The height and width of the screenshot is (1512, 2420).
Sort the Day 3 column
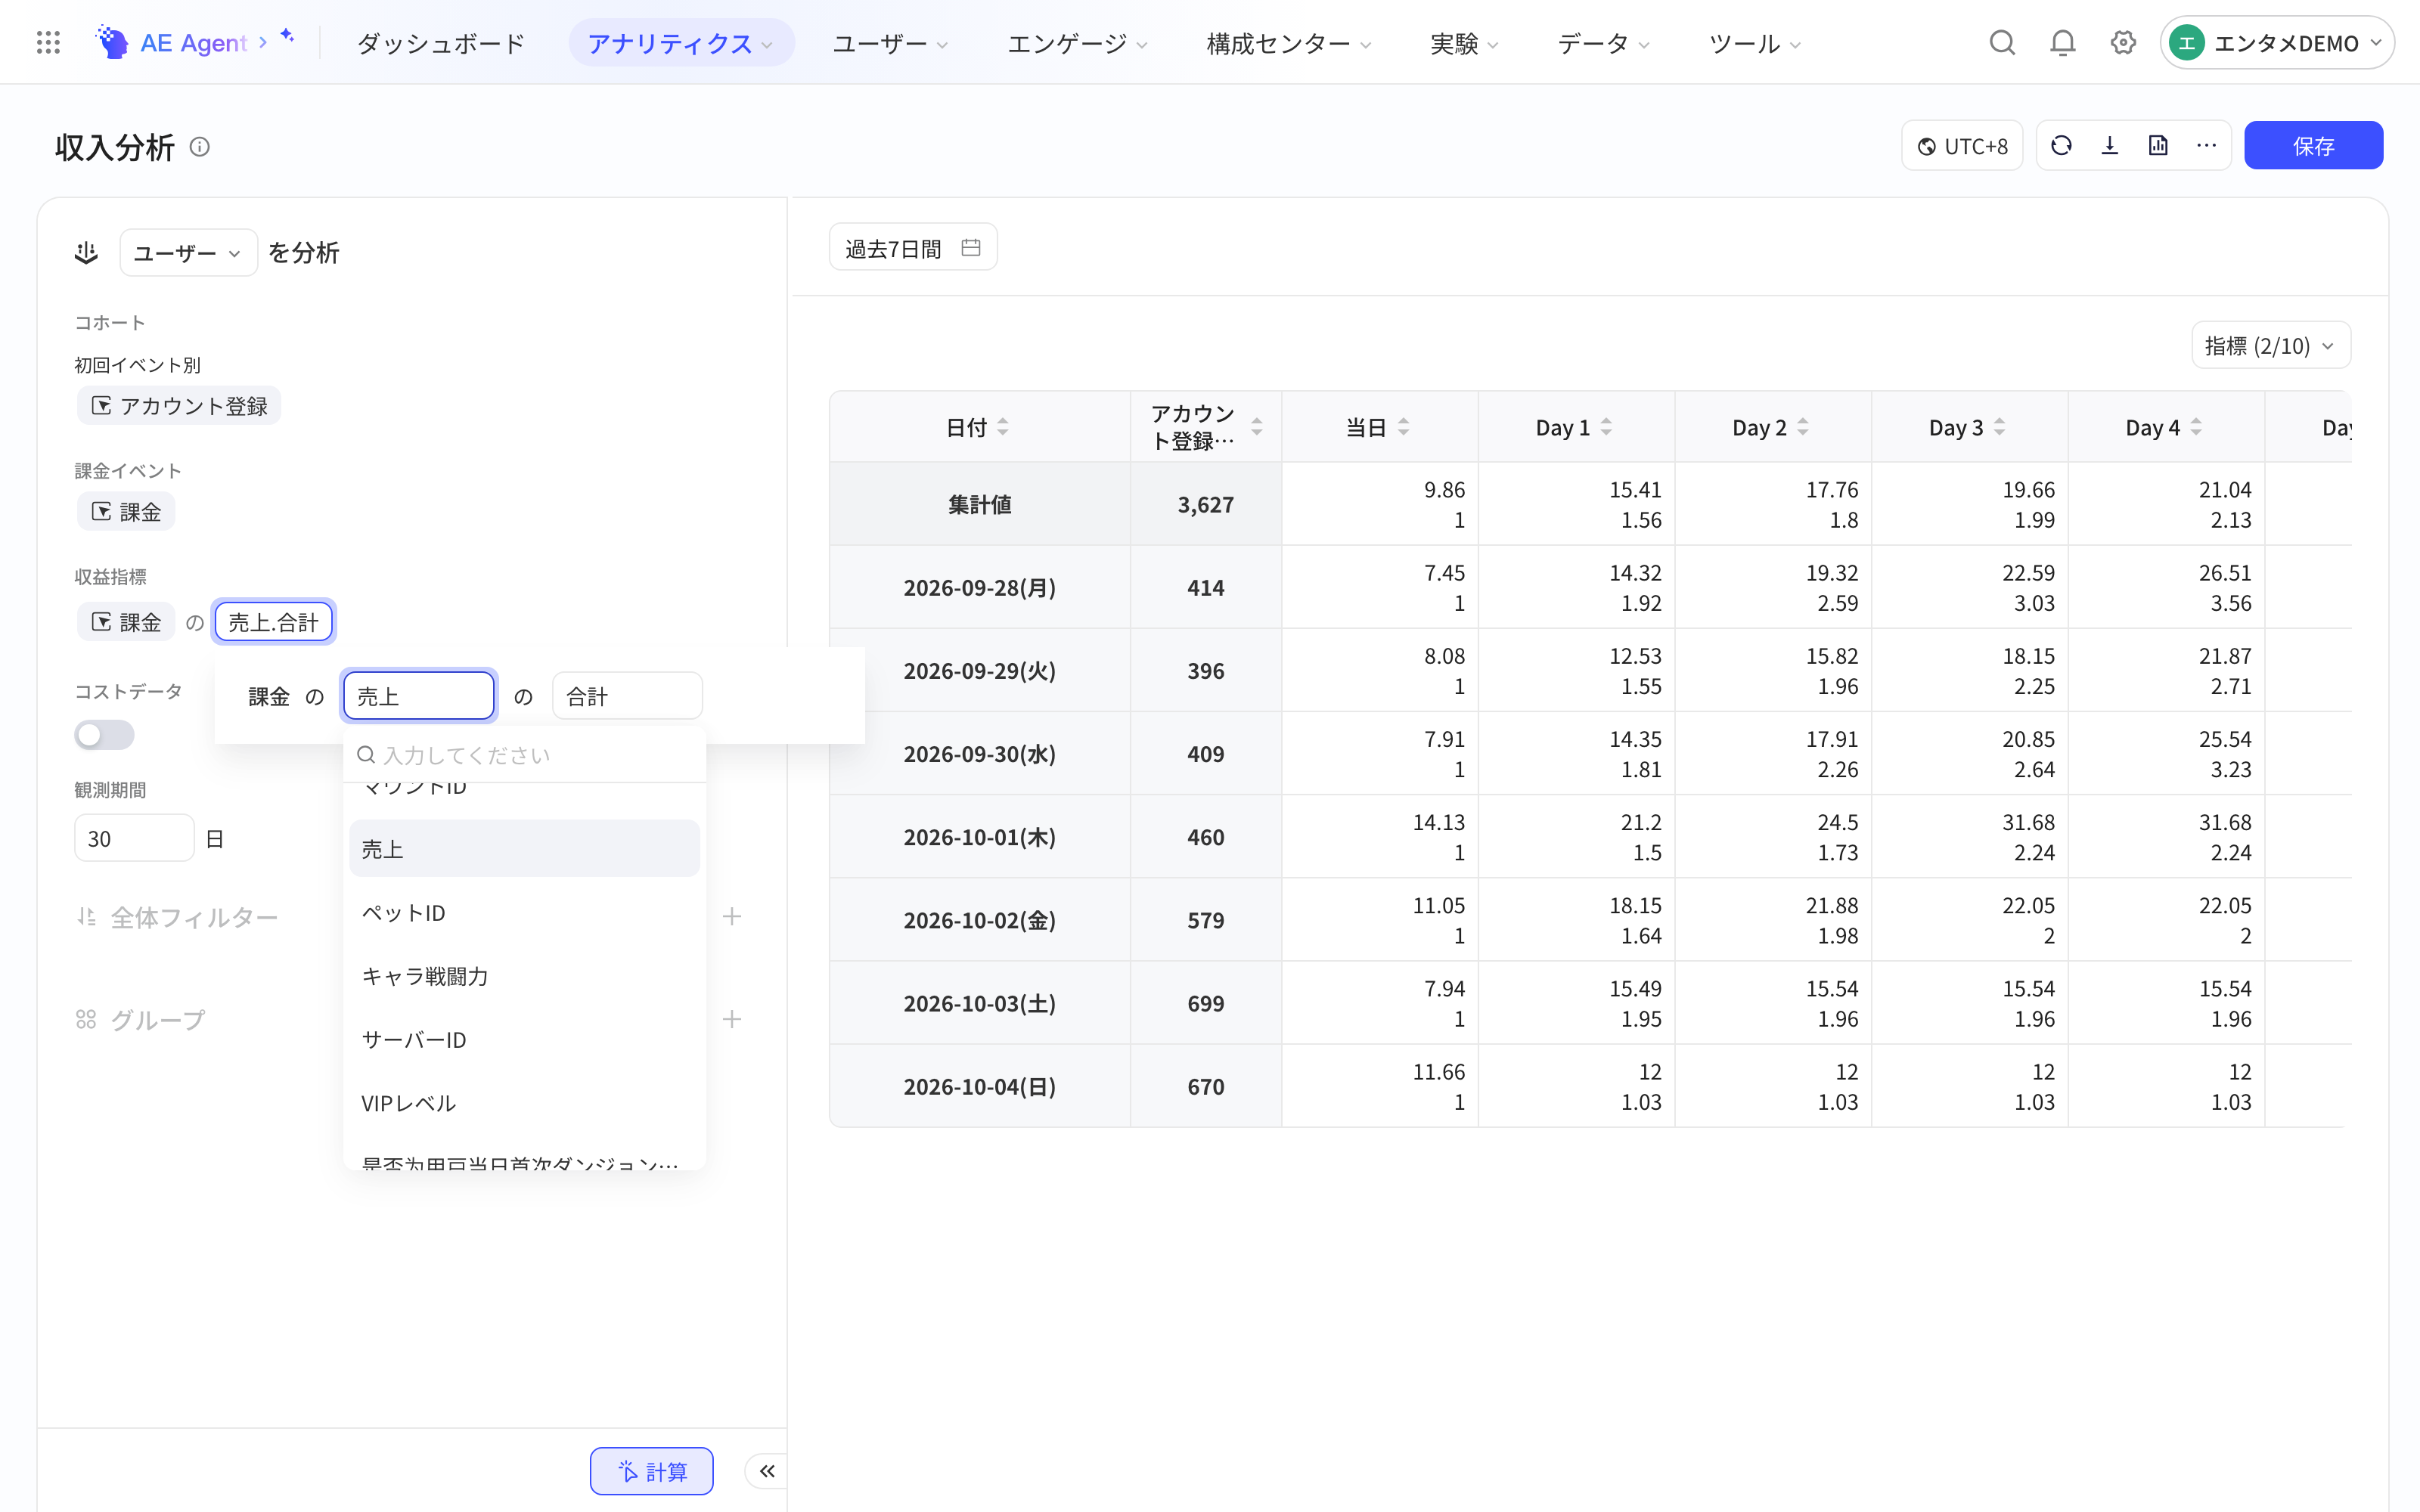pyautogui.click(x=1999, y=427)
